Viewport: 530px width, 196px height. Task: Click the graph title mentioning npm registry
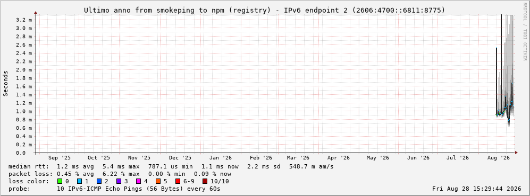(x=264, y=11)
